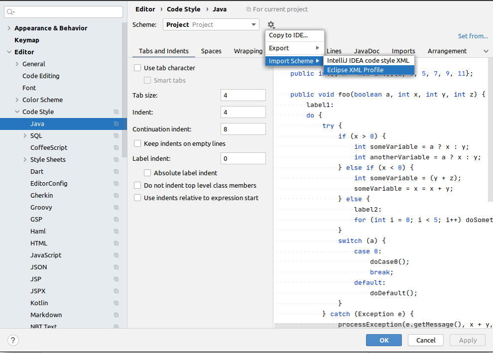Click project-level icon on Java row
This screenshot has width=493, height=353.
coord(117,124)
